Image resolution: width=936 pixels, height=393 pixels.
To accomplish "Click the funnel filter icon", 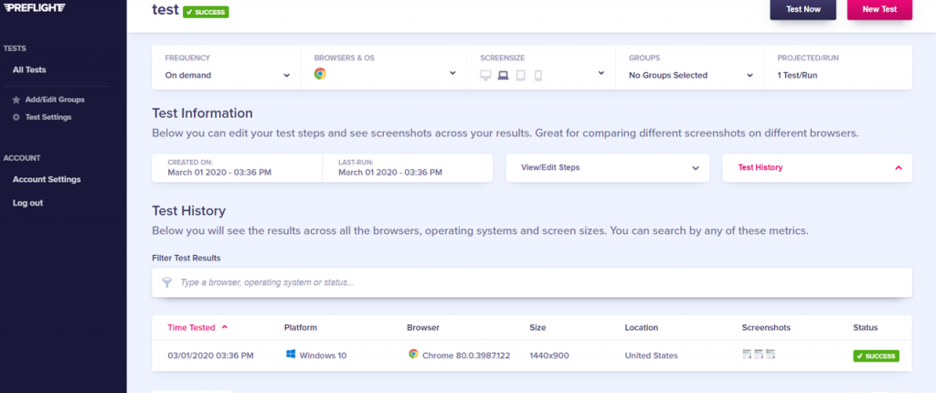I will (x=167, y=282).
